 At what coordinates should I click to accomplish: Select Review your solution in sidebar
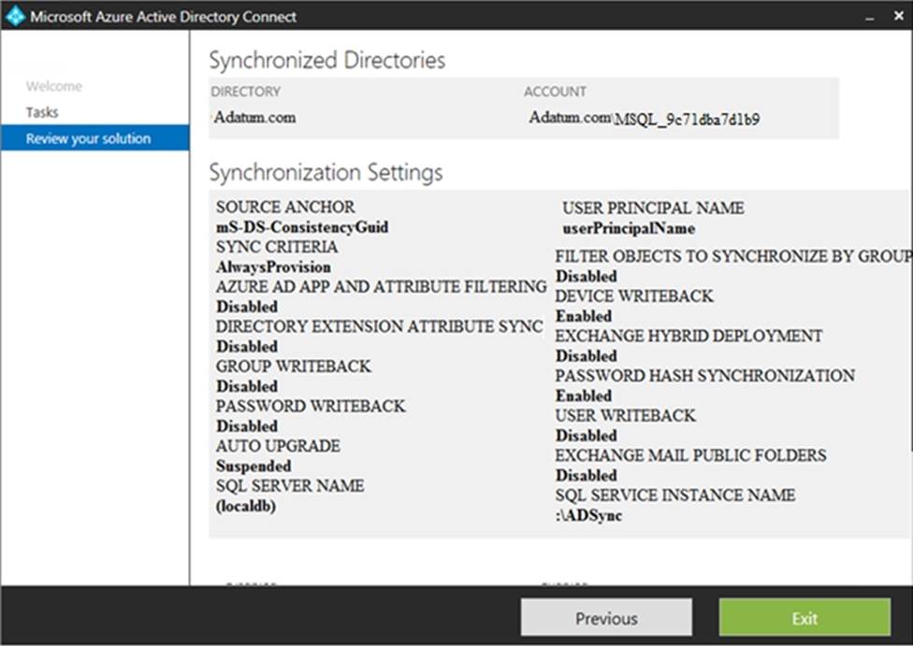click(x=88, y=138)
